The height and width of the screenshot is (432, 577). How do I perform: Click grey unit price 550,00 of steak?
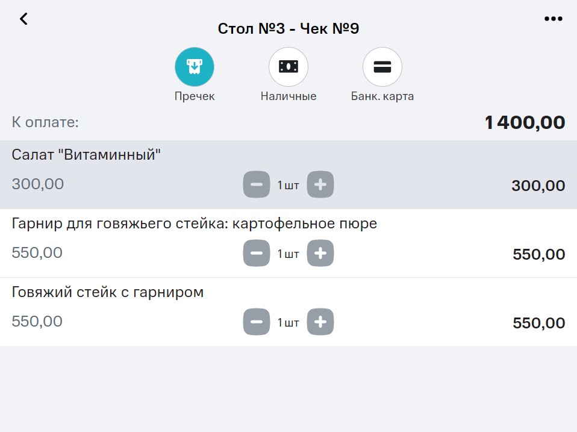pyautogui.click(x=37, y=322)
